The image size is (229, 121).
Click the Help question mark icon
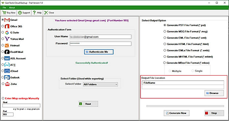[34, 13]
